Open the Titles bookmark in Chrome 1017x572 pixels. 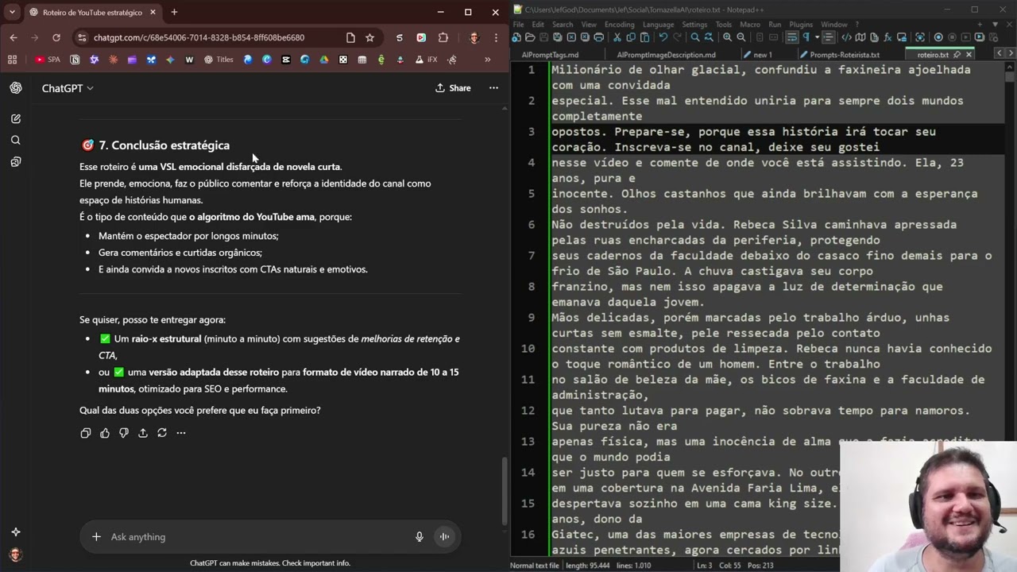(x=218, y=60)
